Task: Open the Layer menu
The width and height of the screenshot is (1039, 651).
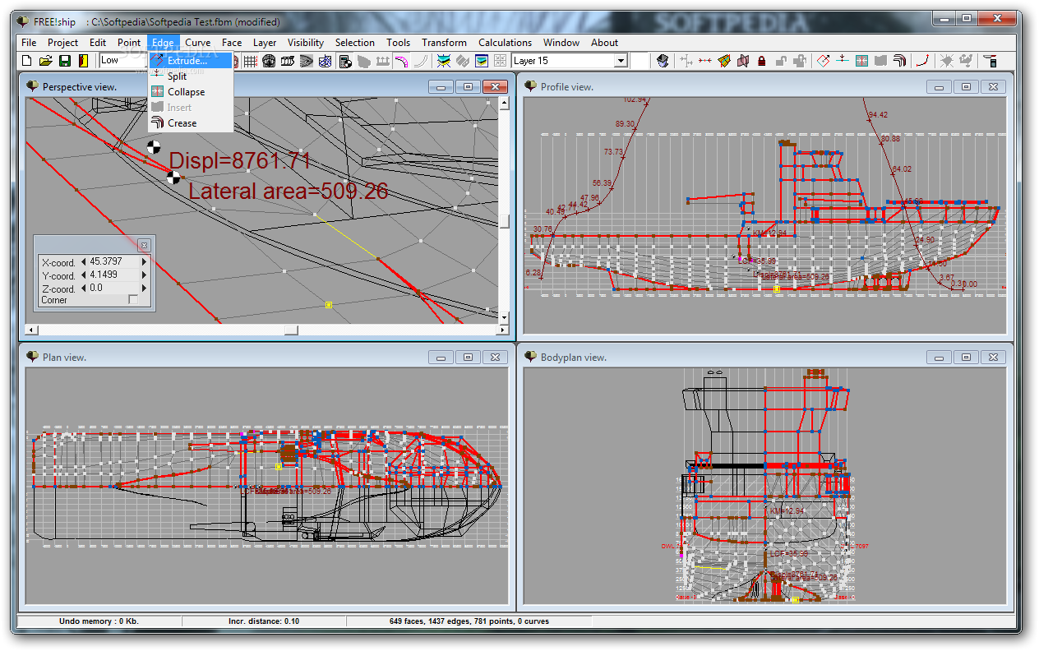Action: click(264, 42)
